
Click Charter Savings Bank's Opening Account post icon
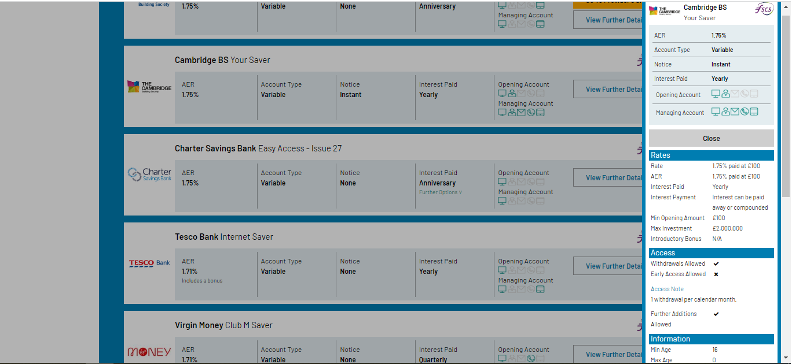[521, 181]
